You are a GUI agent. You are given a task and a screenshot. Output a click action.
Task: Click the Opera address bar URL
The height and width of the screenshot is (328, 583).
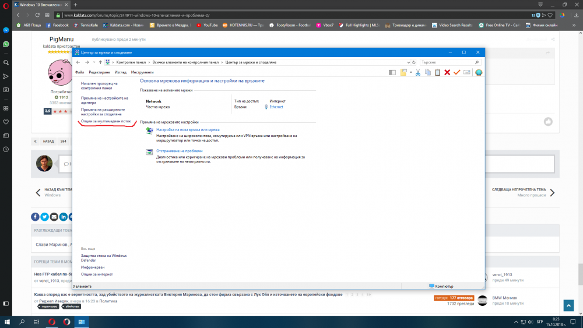137,15
